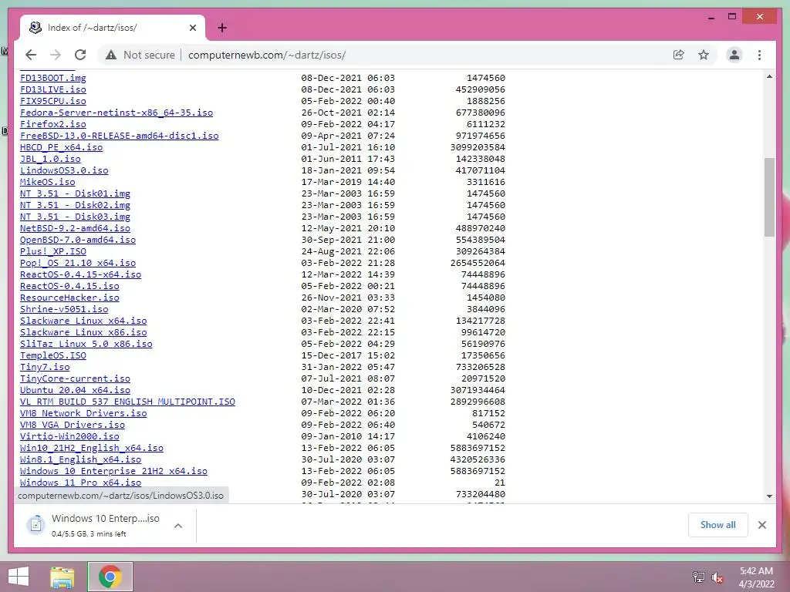Download Shrine-v5051.iso
Screen dimensions: 790x592
click(64, 310)
